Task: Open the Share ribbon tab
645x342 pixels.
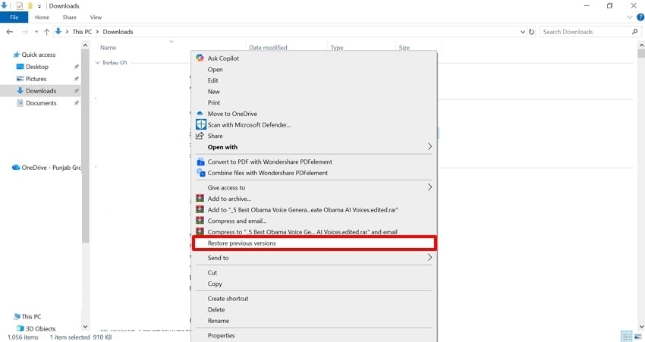Action: [70, 17]
